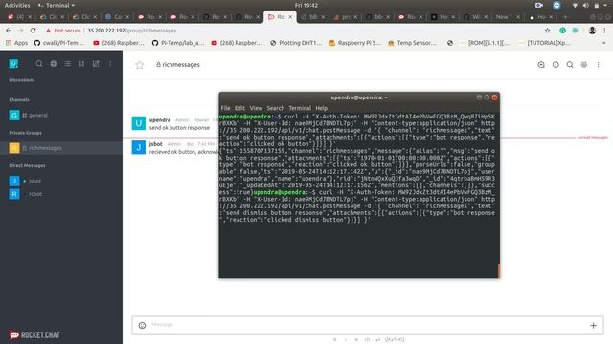Open members list icon in room header
The width and height of the screenshot is (613, 344).
(x=584, y=65)
